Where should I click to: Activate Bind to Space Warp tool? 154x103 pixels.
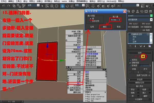[x=24, y=6]
